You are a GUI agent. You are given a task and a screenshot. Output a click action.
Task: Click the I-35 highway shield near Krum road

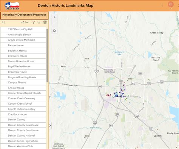tap(97, 71)
